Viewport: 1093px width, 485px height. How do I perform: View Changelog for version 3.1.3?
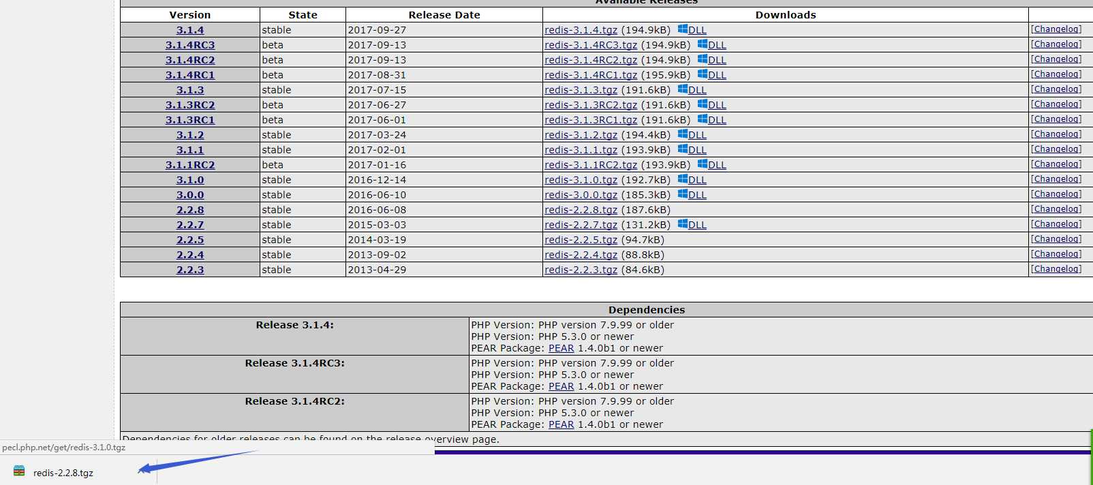coord(1056,89)
